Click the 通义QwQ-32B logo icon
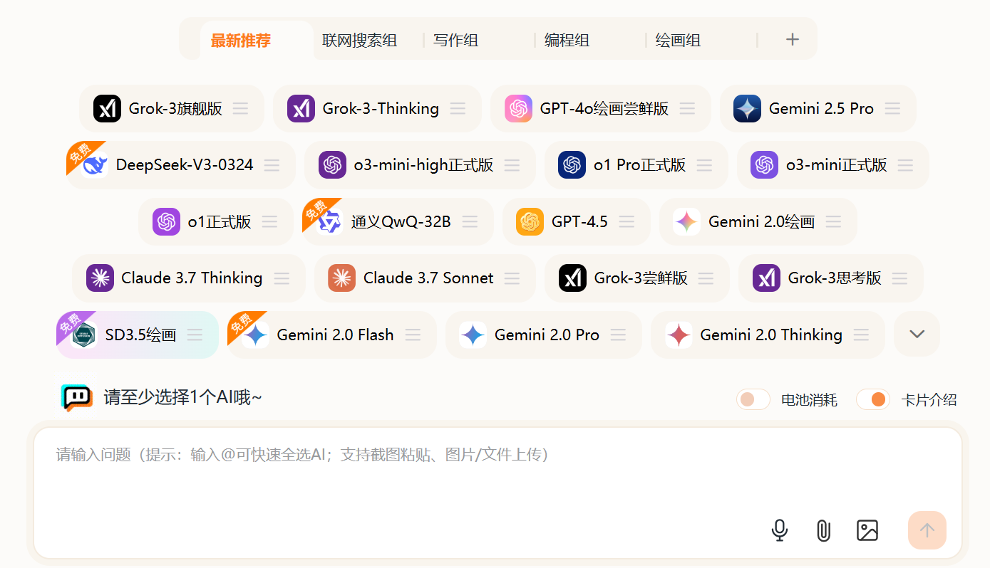Viewport: 990px width, 568px height. 330,221
